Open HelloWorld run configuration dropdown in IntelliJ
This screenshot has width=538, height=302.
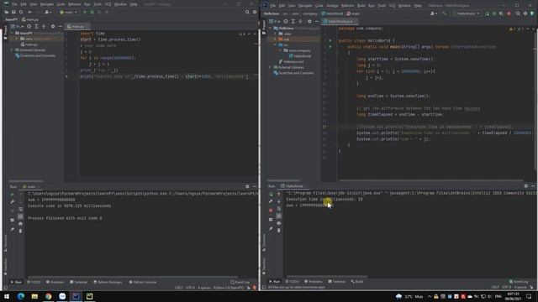coord(467,13)
